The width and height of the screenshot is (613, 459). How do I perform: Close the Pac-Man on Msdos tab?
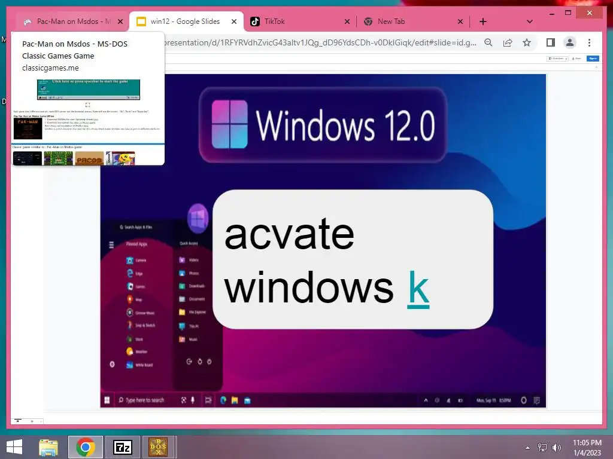tap(120, 22)
